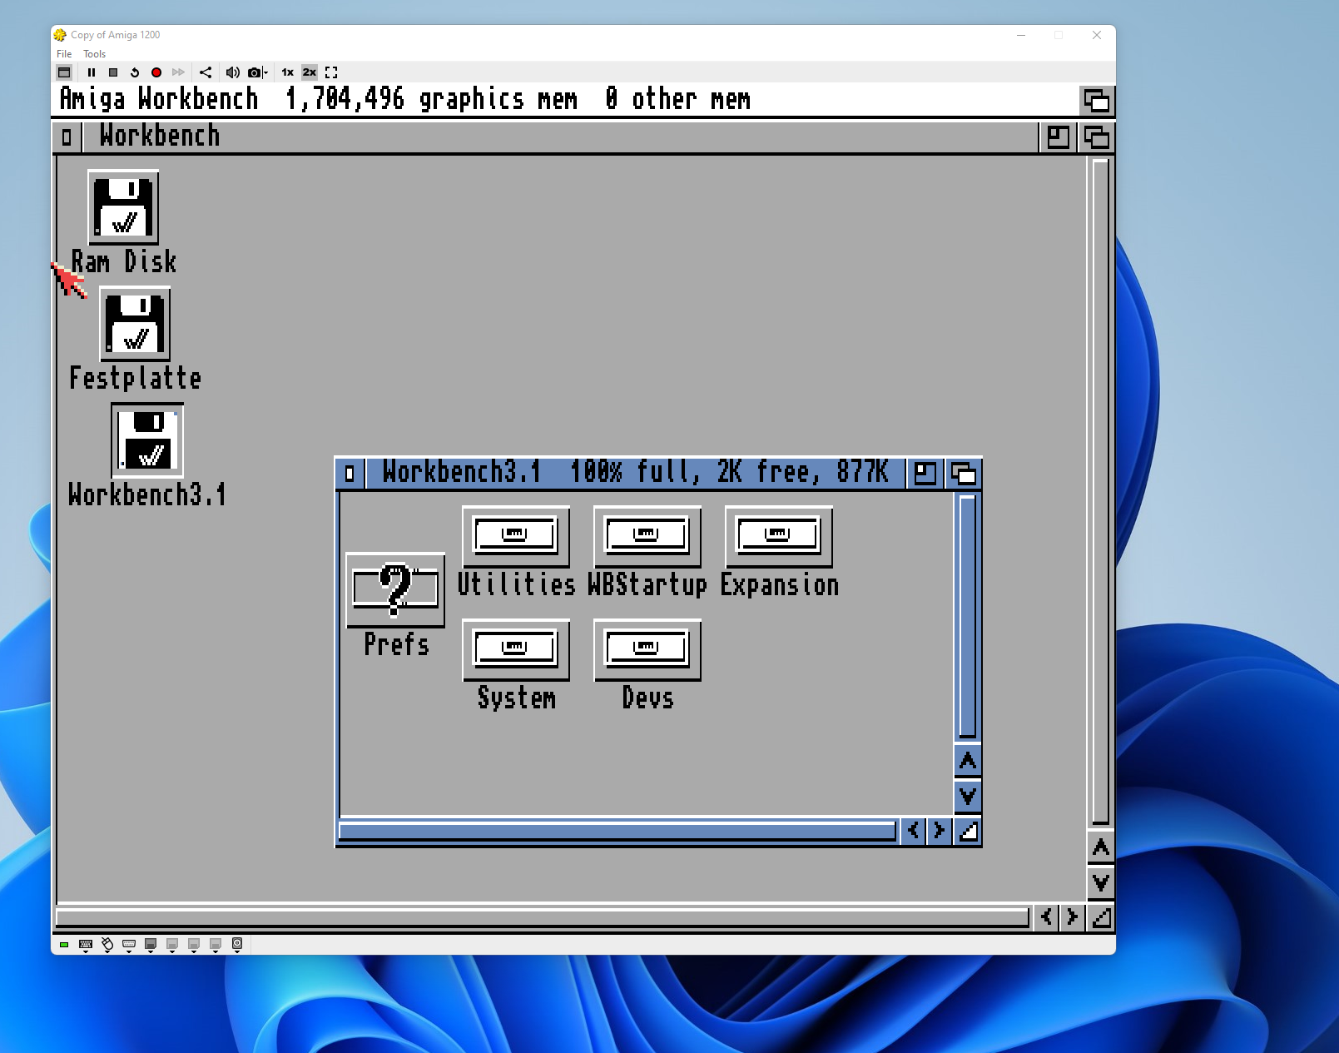
Task: Click the "Workbench3.1 100% full" window title bar
Action: [x=635, y=474]
